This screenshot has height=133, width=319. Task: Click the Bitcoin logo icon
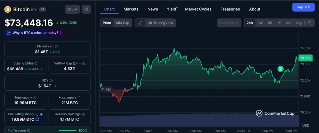coord(8,9)
